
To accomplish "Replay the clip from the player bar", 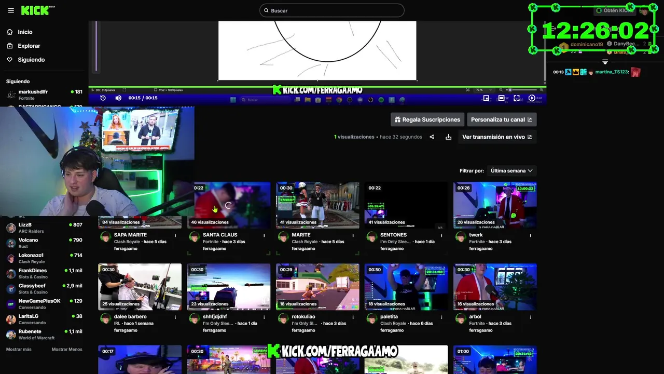I will pos(103,98).
